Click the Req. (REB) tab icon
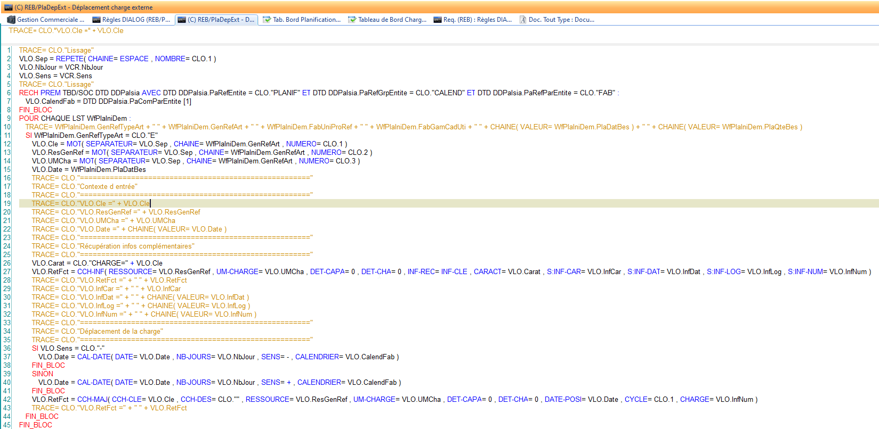Image resolution: width=879 pixels, height=429 pixels. click(438, 20)
